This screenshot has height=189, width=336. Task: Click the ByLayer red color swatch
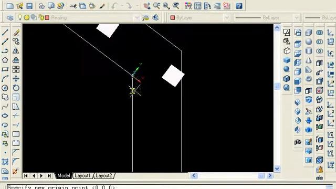173,17
